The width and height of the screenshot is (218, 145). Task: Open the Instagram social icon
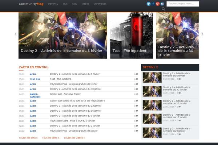pyautogui.click(x=162, y=4)
